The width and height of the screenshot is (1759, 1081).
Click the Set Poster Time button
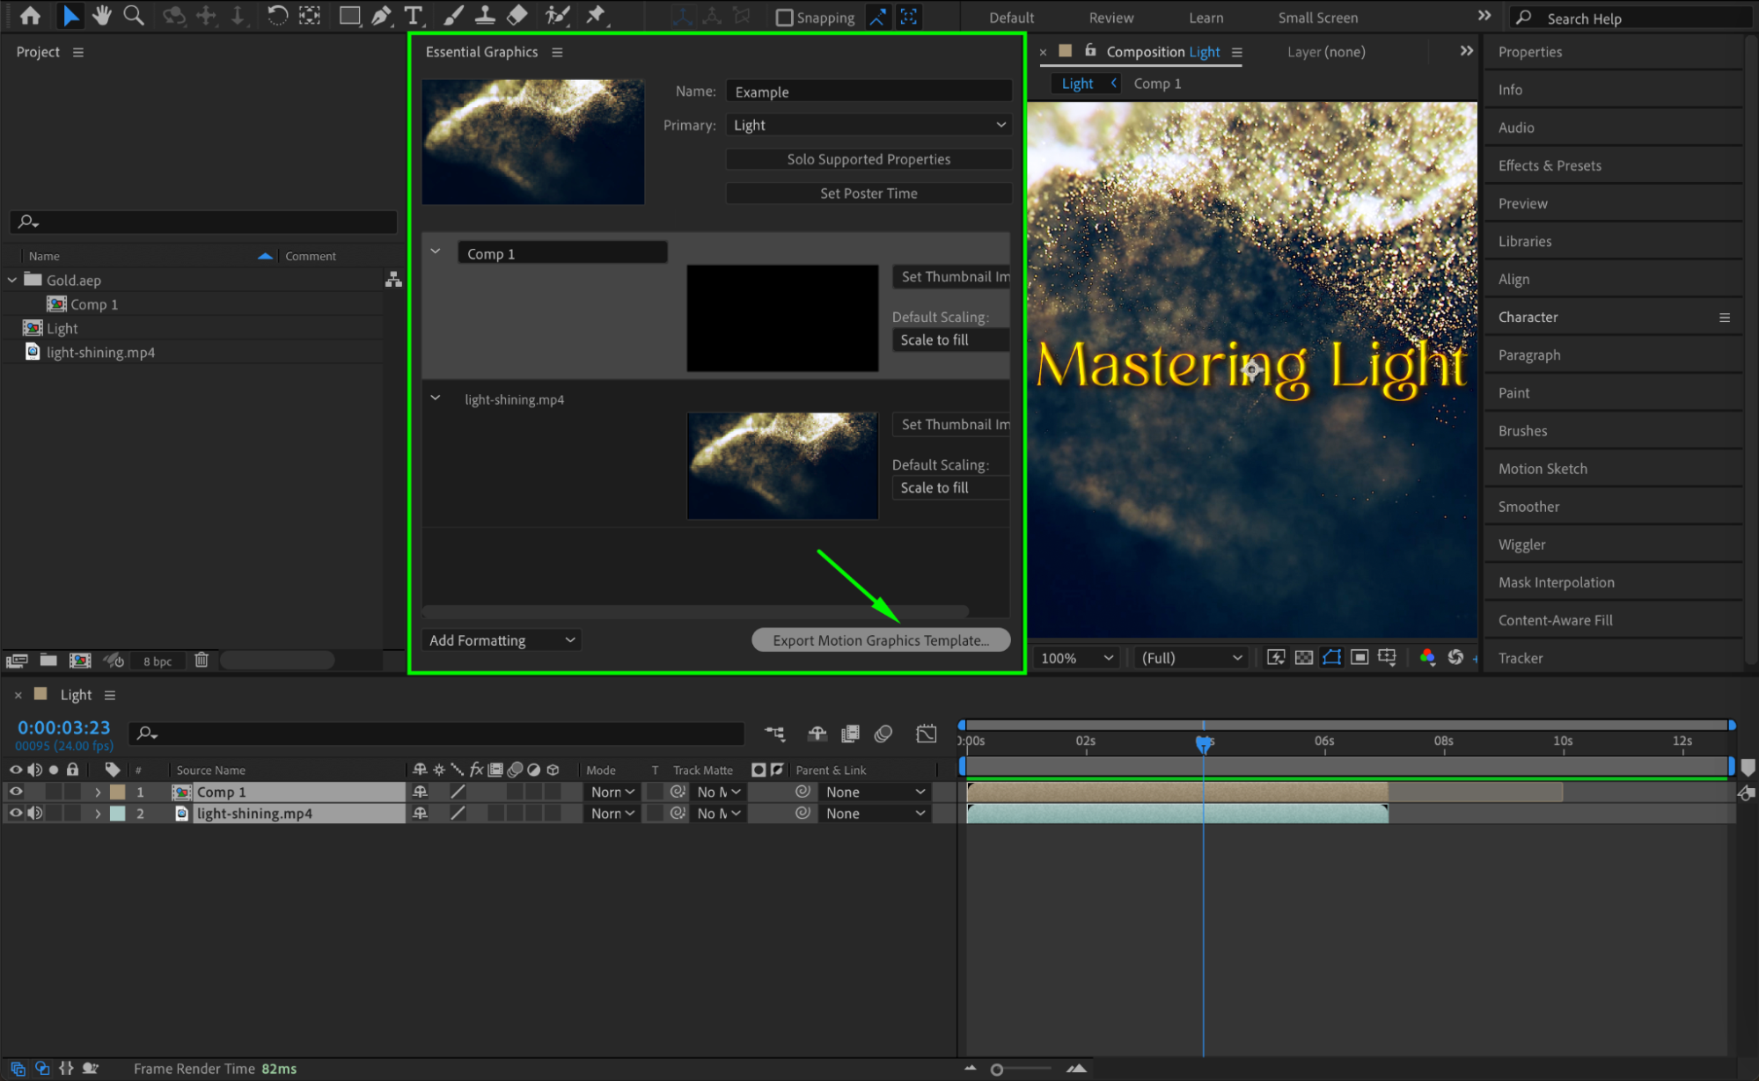869,194
